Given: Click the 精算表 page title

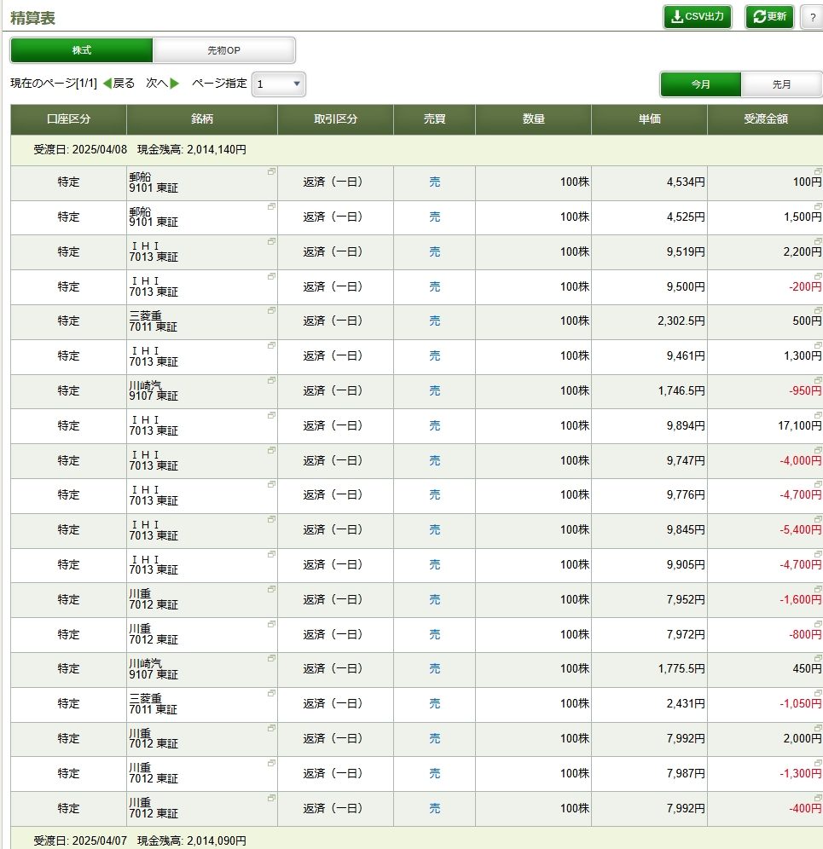Looking at the screenshot, I should 32,18.
